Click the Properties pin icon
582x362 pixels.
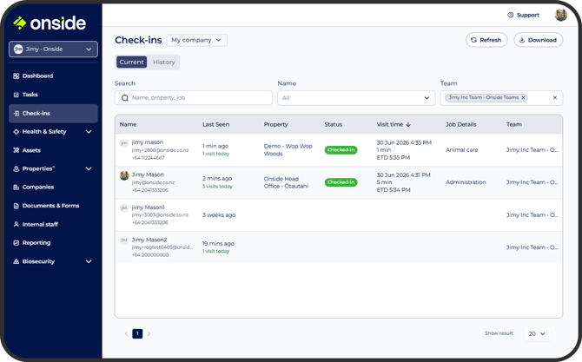coord(16,168)
